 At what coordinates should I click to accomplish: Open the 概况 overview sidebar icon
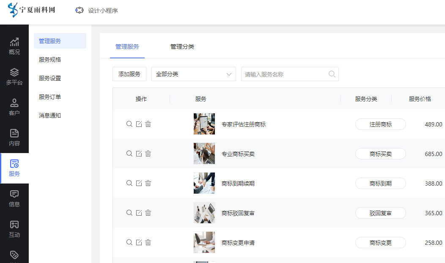coord(14,46)
